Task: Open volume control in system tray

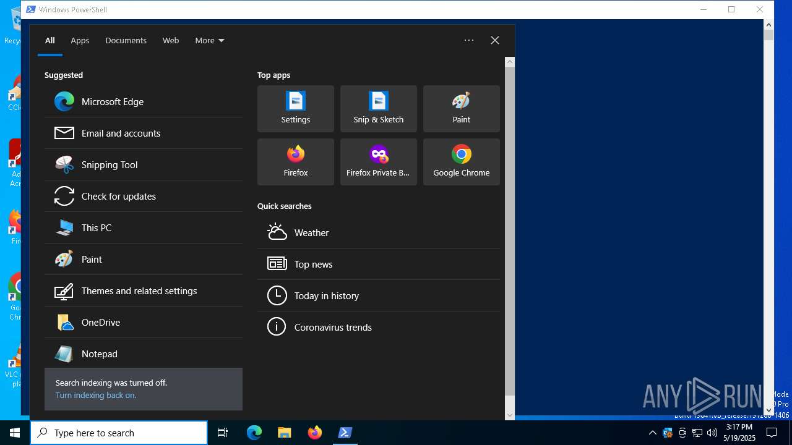Action: (x=712, y=433)
